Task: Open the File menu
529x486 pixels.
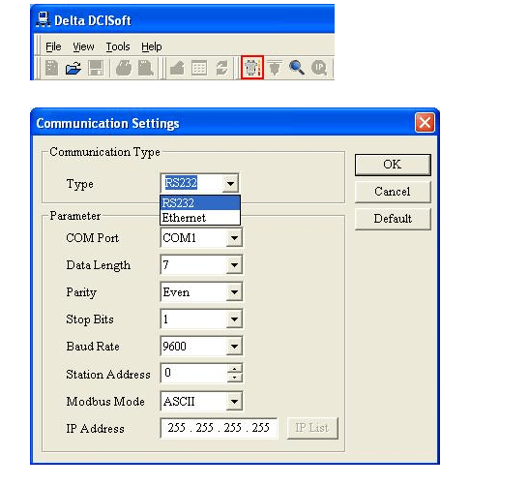Action: coord(53,46)
